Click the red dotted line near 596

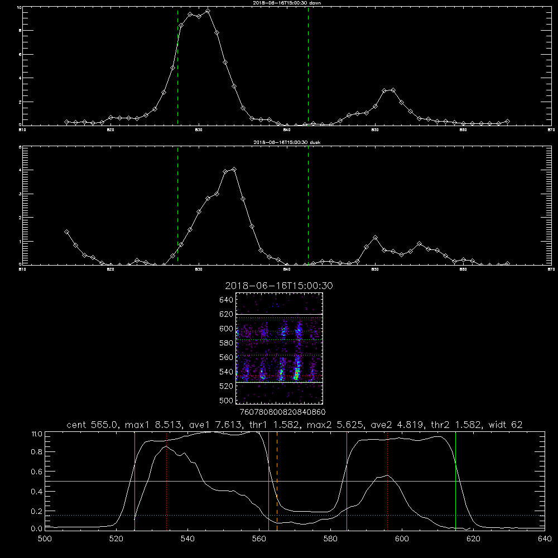[387, 480]
